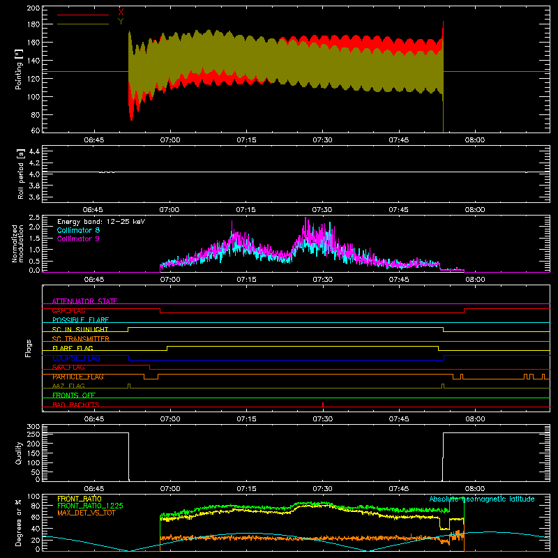Click the 07:15 time label under Flags plot
558x558 pixels.
click(246, 419)
